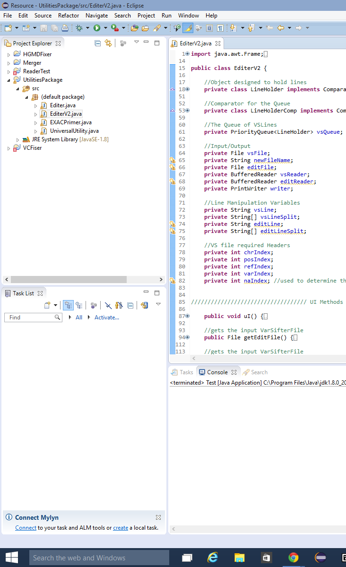Select the EditerV2.java tree item

[x=61, y=114]
